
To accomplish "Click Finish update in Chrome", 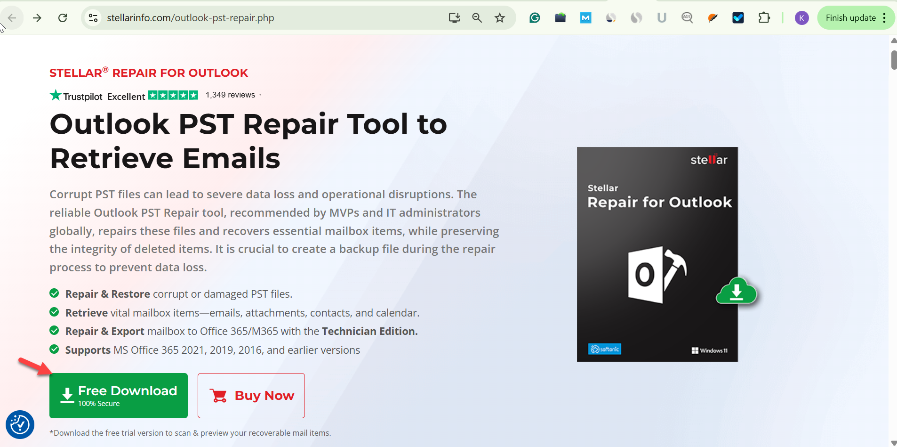I will pos(850,18).
